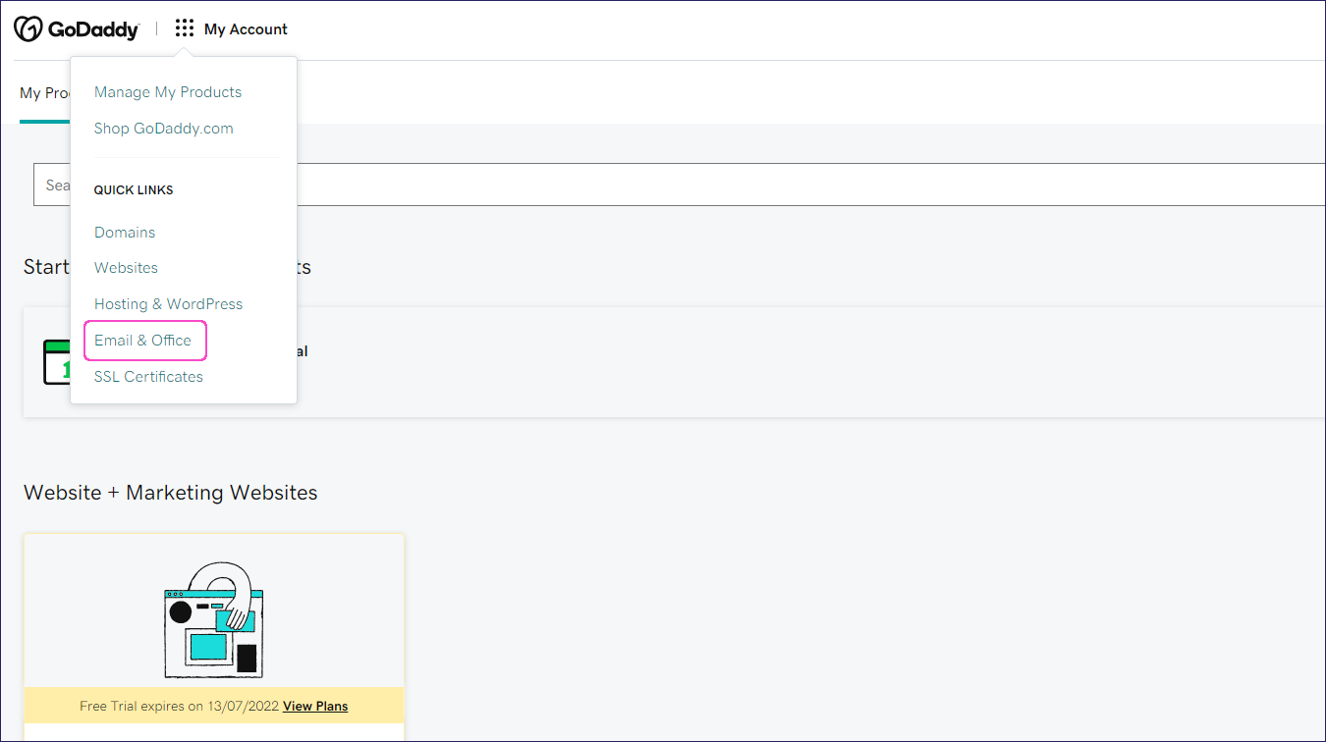This screenshot has width=1326, height=742.
Task: Click View Plans for the Free Trial
Action: point(314,706)
